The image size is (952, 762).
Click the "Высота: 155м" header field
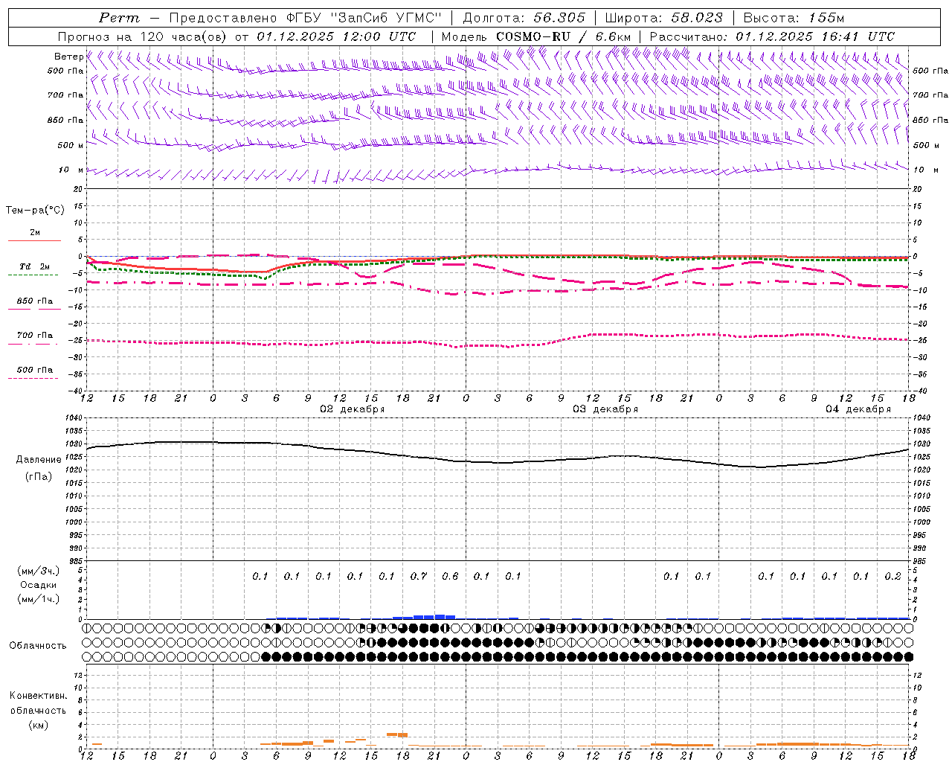click(x=794, y=18)
